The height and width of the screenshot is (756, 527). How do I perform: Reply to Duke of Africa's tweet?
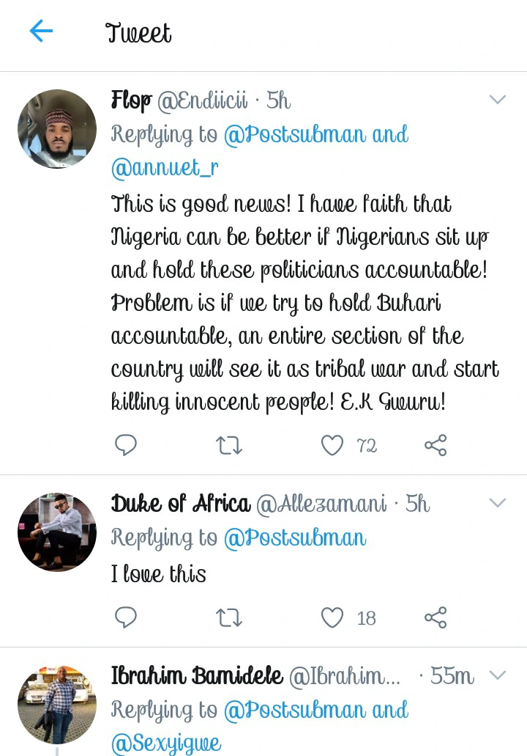126,617
